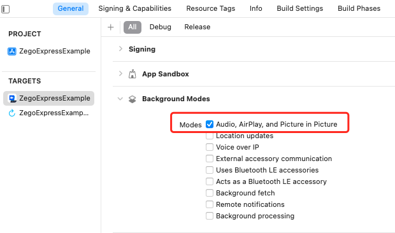Collapse the Background Modes section
395x233 pixels.
coord(120,99)
